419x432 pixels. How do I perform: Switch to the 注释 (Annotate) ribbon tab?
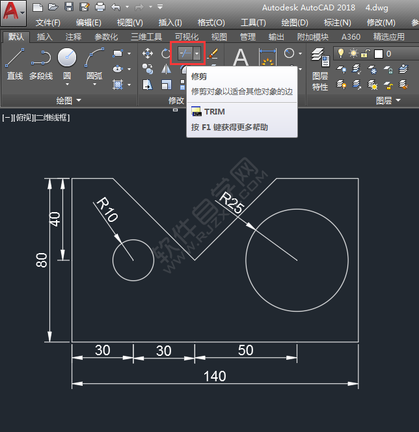pyautogui.click(x=74, y=37)
